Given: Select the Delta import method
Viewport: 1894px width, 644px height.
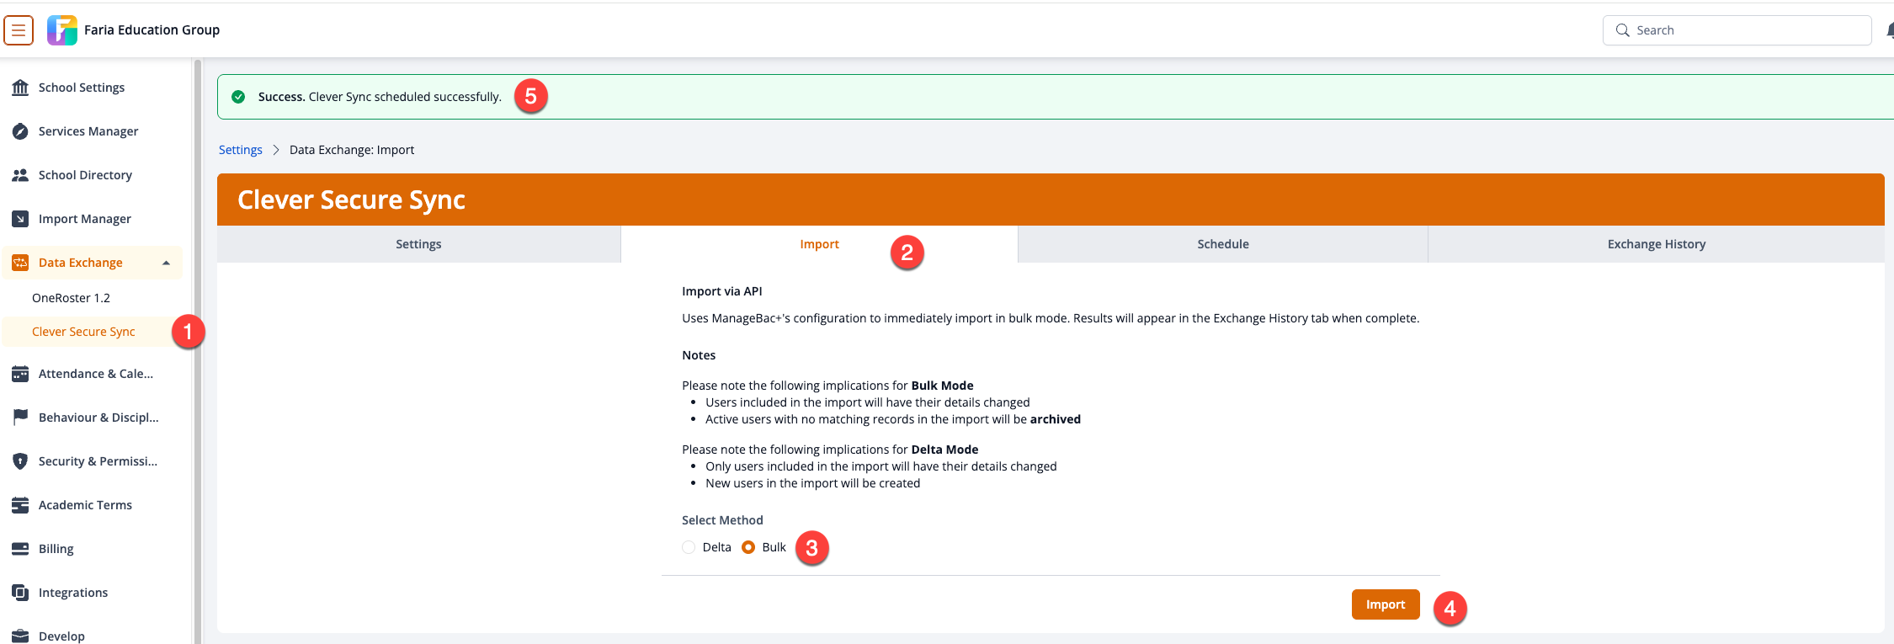Looking at the screenshot, I should coord(689,547).
